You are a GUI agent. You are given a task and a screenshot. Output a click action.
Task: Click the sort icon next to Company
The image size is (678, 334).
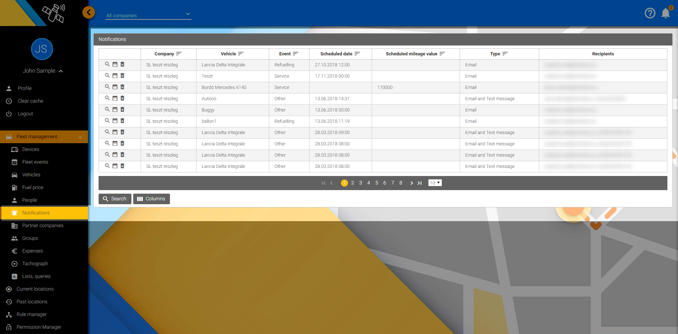coord(179,54)
